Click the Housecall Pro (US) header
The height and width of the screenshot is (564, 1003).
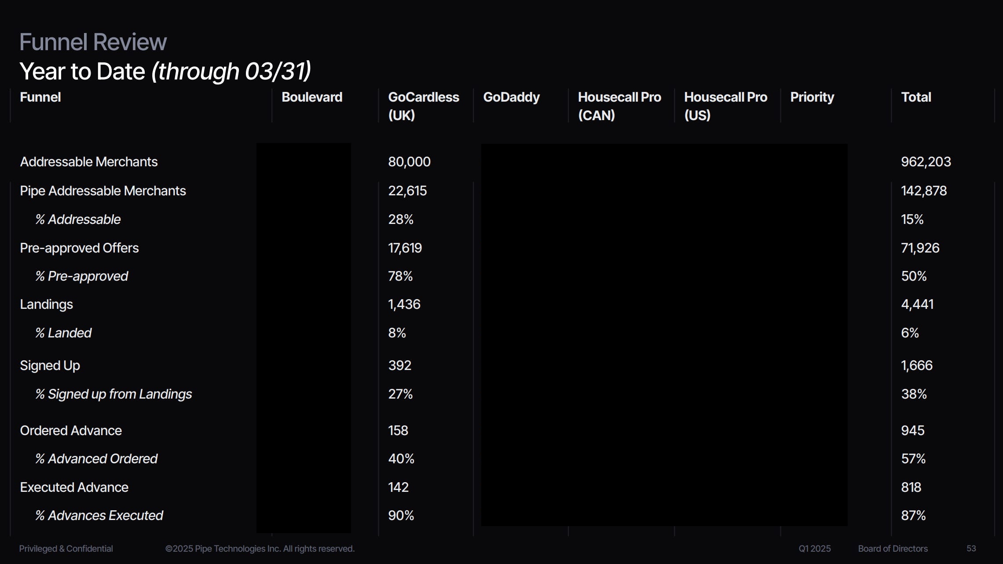[725, 106]
